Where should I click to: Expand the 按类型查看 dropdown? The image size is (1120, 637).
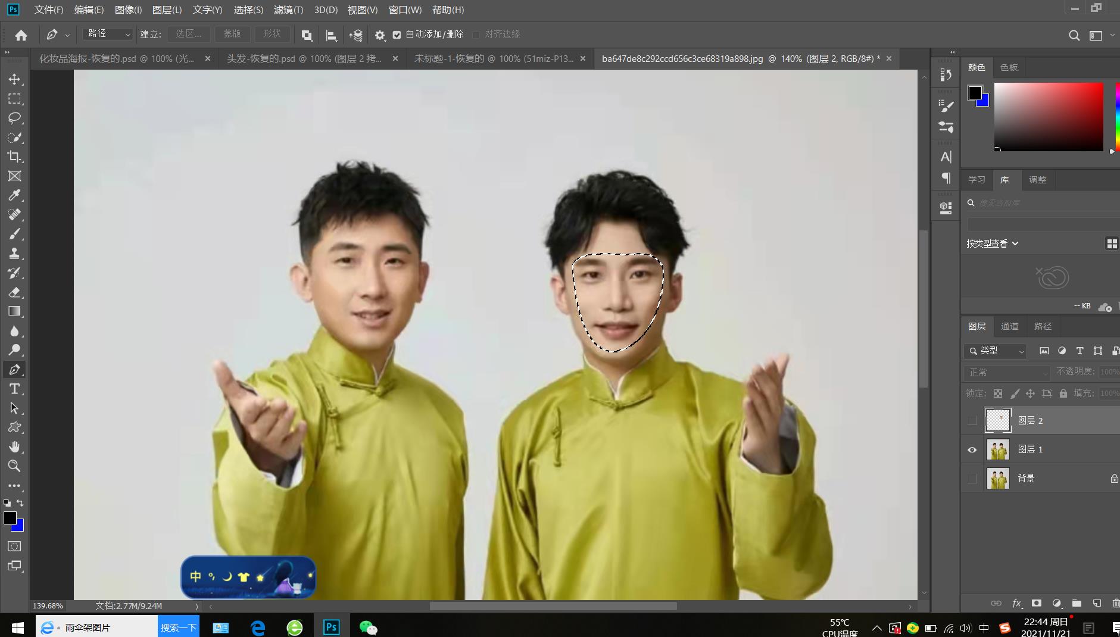pos(993,243)
